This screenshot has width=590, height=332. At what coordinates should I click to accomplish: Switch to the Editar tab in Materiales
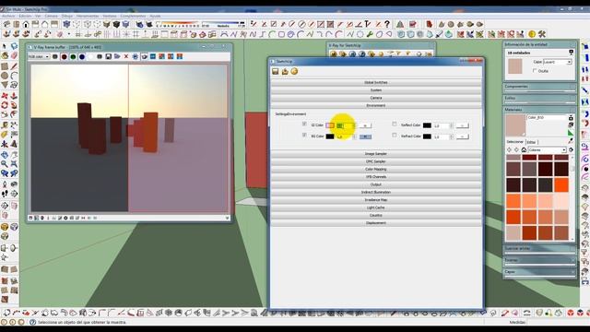point(531,142)
